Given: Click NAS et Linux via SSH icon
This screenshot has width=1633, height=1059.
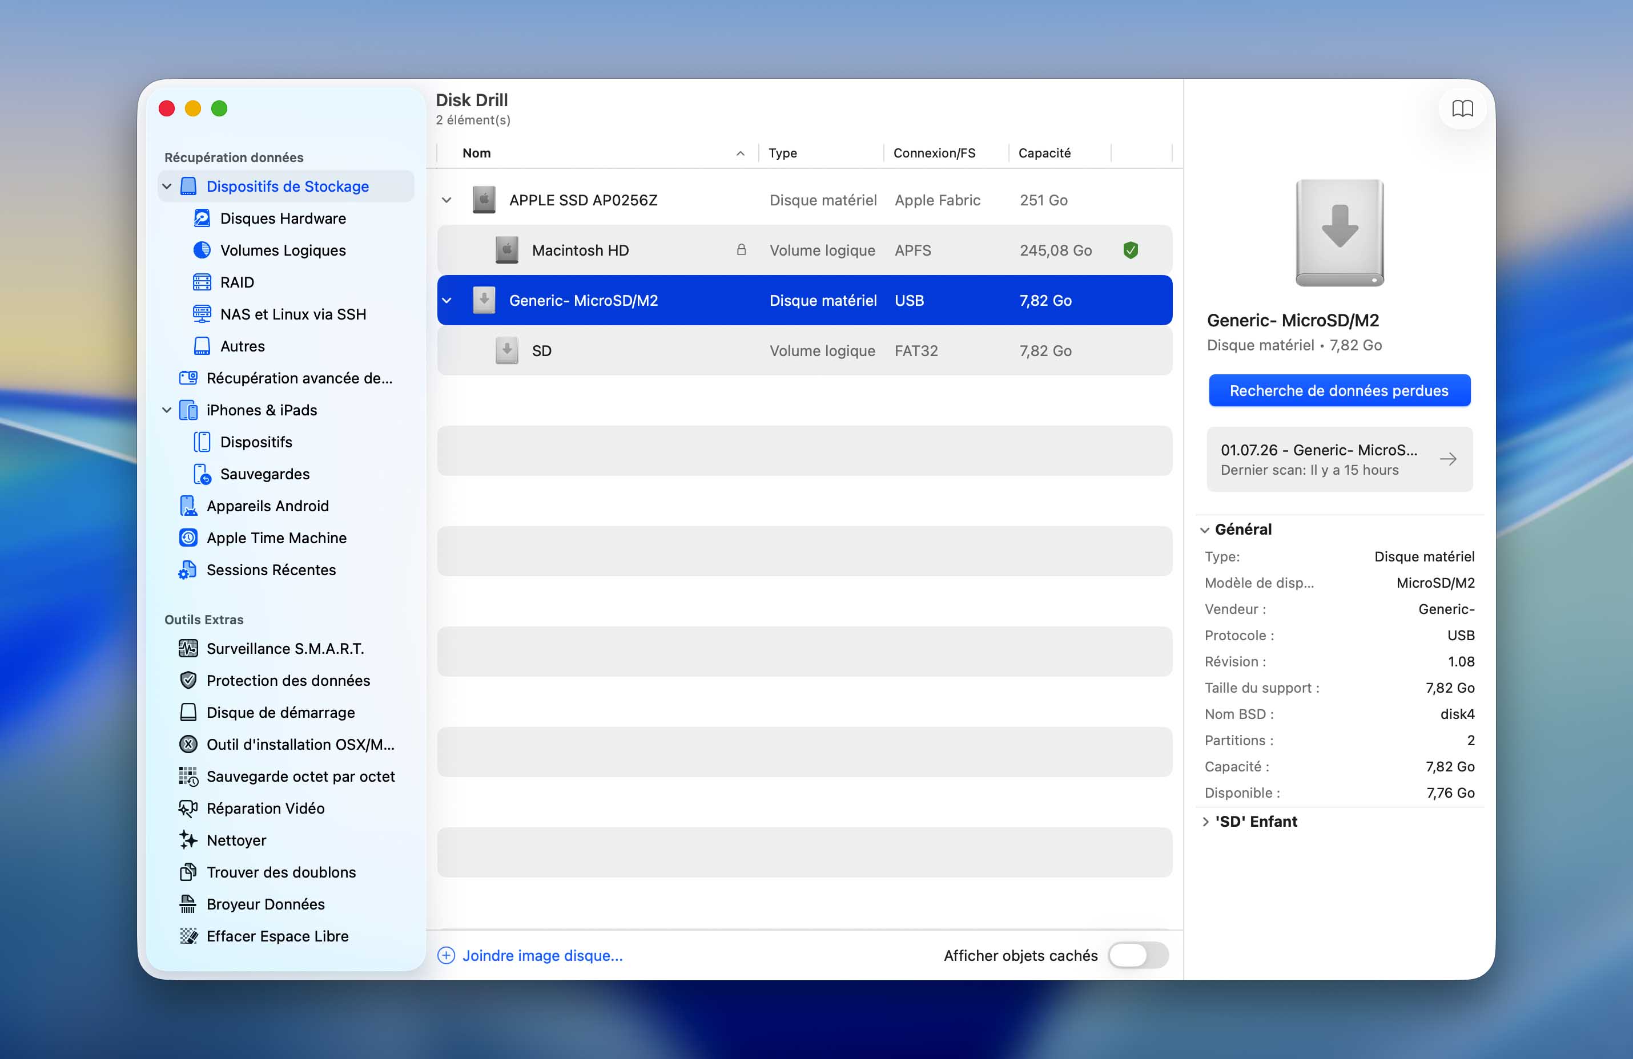Looking at the screenshot, I should coord(202,314).
